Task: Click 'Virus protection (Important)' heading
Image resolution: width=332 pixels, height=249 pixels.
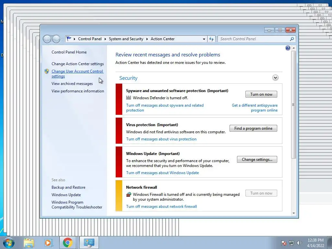Action: [x=152, y=125]
